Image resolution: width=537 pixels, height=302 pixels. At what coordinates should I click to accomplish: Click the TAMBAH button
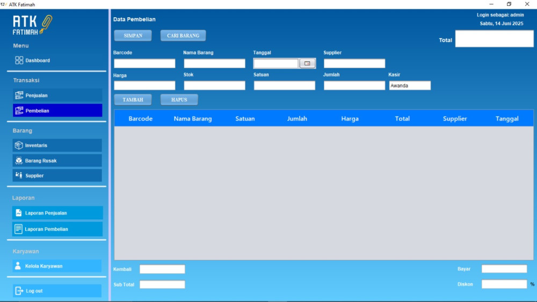[133, 100]
